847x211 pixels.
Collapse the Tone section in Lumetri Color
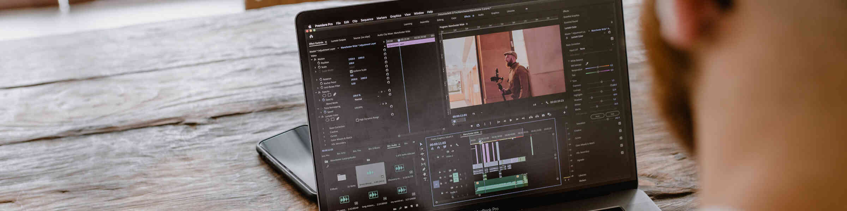click(571, 81)
